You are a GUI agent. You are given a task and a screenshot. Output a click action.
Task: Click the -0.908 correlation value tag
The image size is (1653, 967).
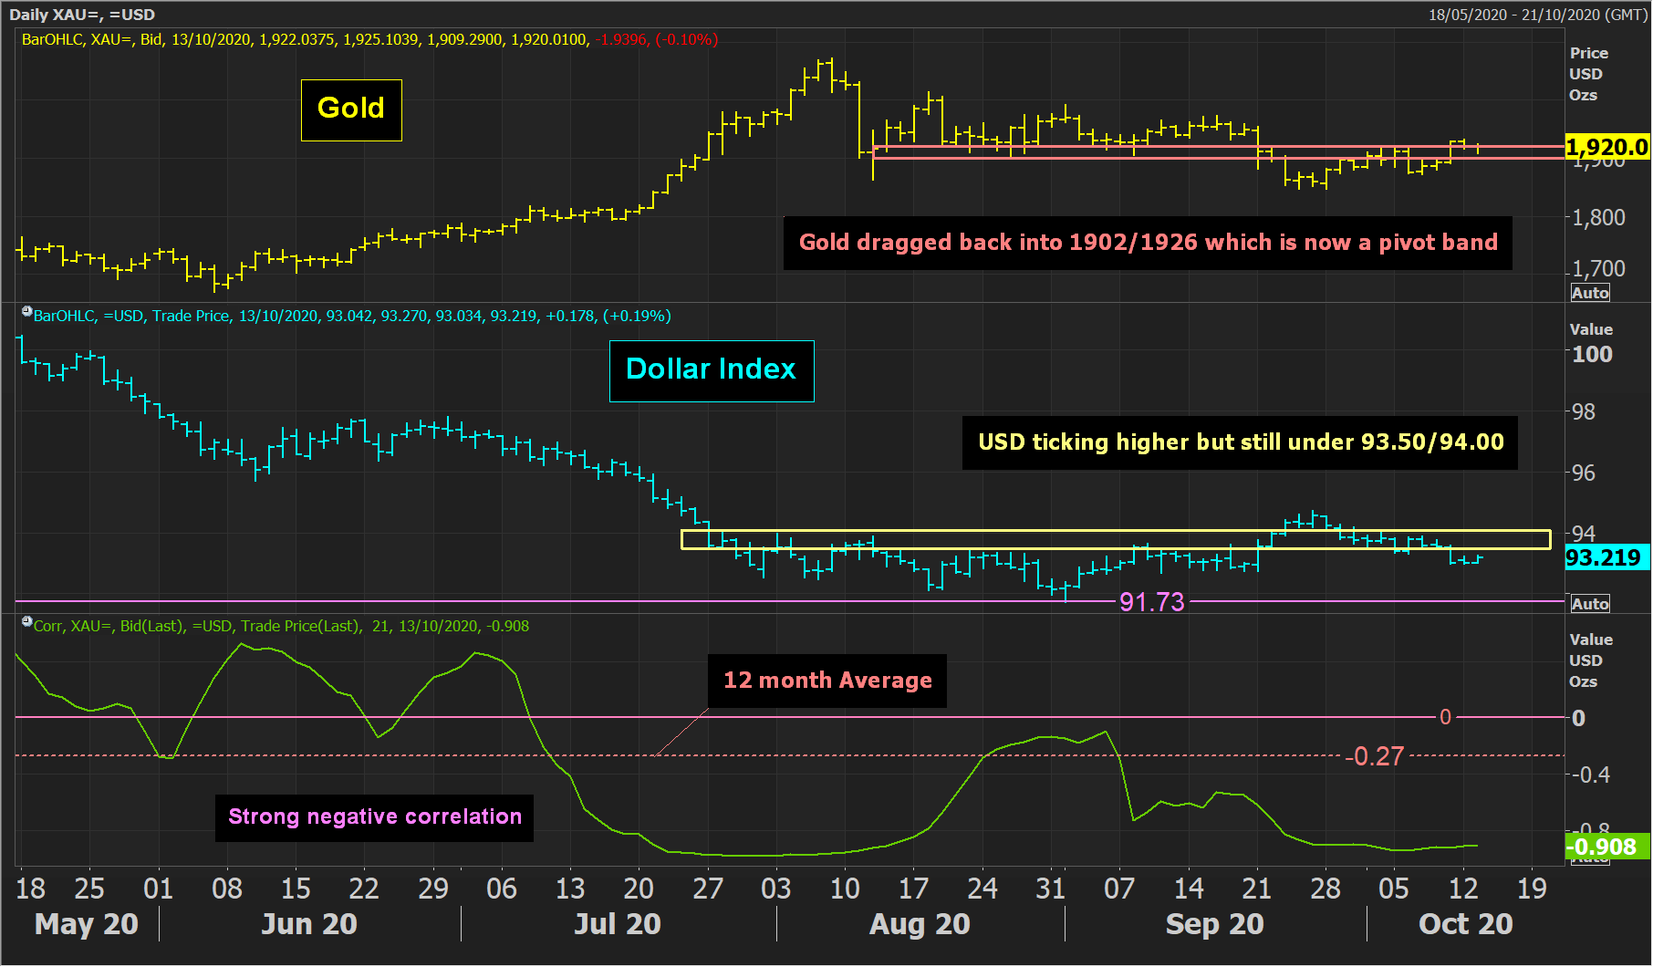[1607, 847]
